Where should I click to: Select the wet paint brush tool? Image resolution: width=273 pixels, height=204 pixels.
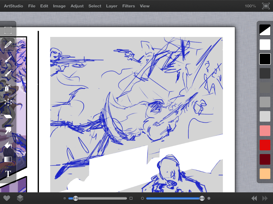(8, 59)
